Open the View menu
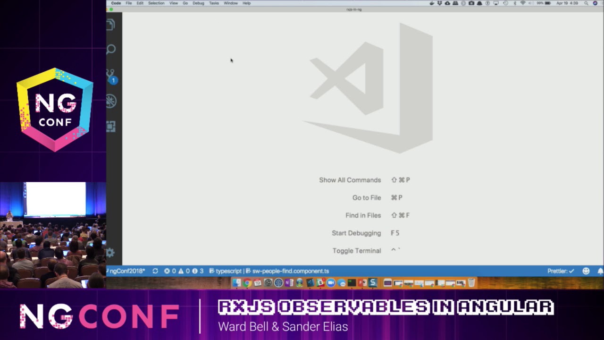Viewport: 604px width, 340px height. (x=174, y=3)
